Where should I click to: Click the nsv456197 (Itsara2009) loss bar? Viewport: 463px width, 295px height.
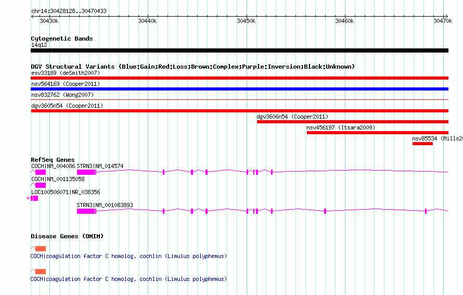click(378, 133)
